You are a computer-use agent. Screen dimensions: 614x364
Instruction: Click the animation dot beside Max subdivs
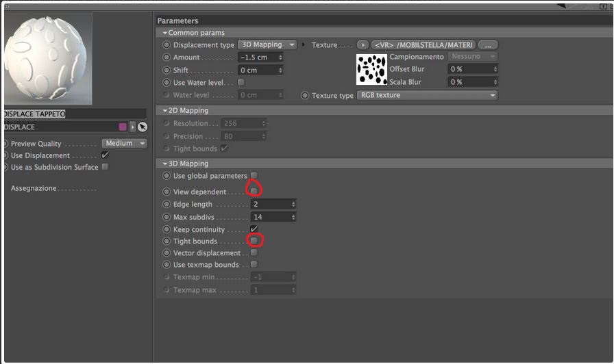coord(167,217)
